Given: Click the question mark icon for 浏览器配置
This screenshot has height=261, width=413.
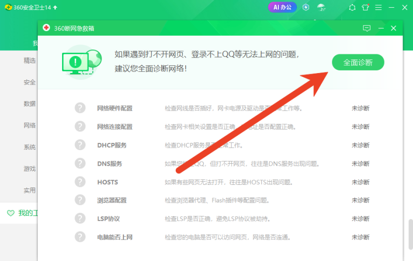Looking at the screenshot, I should click(x=80, y=200).
